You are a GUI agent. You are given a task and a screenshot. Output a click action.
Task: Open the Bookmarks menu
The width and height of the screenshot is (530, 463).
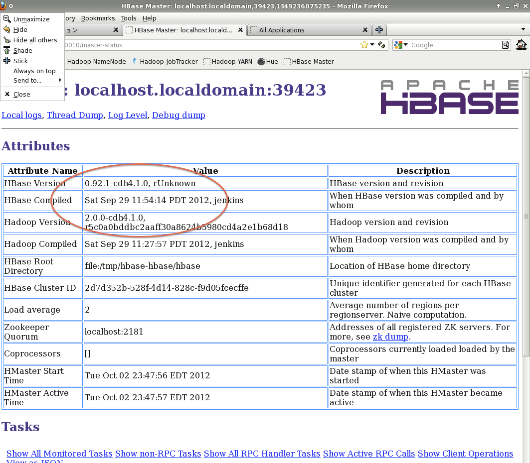point(98,18)
